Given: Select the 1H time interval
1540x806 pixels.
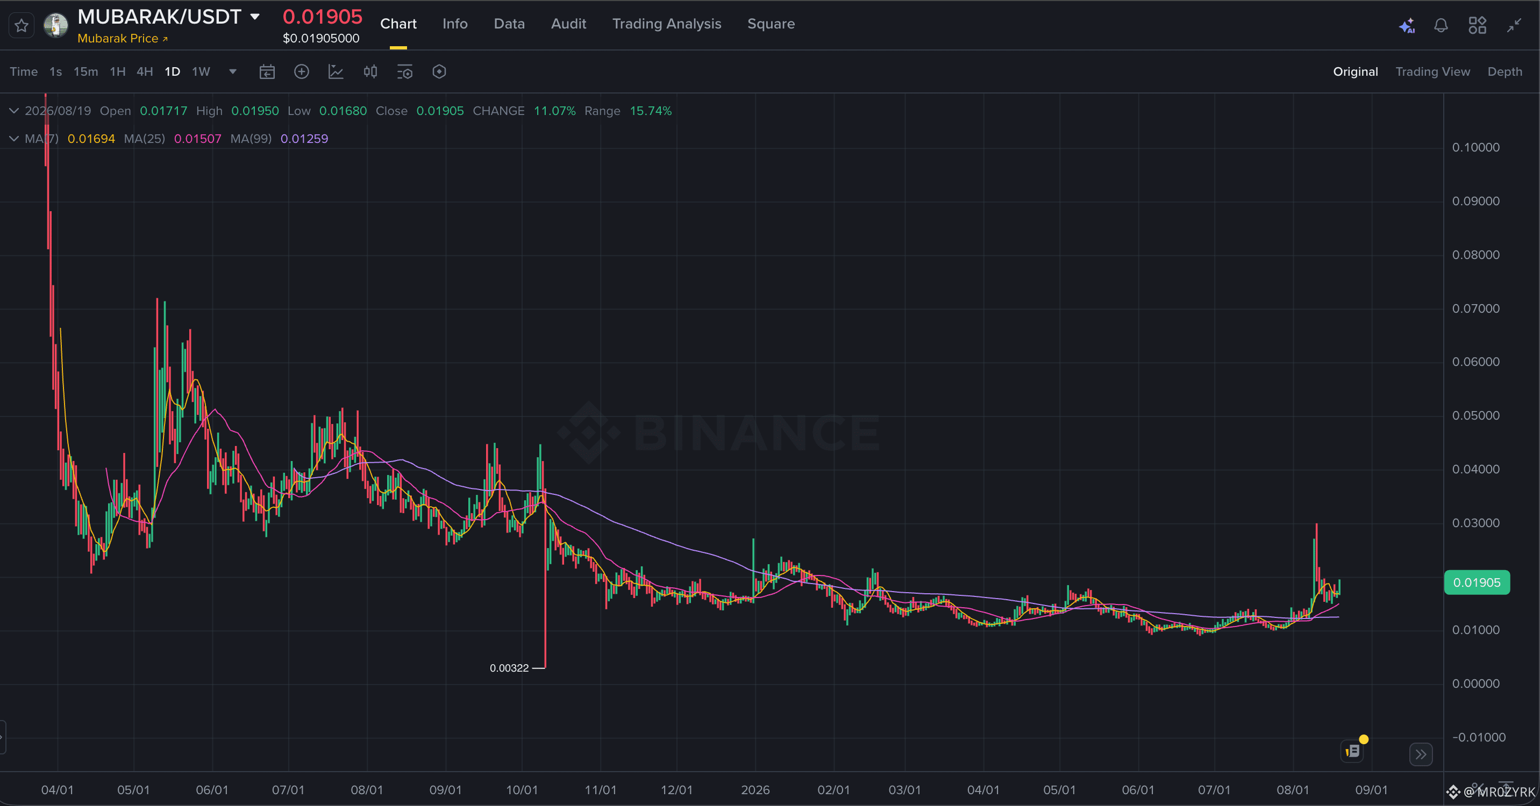Looking at the screenshot, I should [x=118, y=71].
